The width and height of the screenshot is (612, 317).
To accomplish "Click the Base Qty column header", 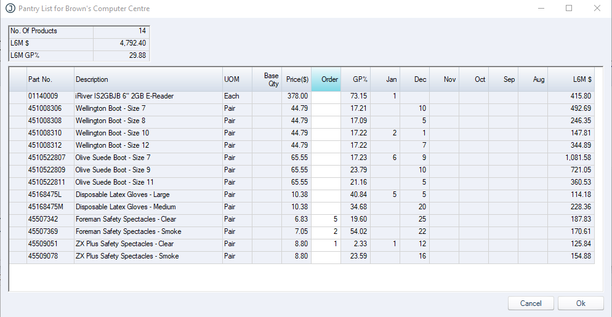I will click(267, 79).
